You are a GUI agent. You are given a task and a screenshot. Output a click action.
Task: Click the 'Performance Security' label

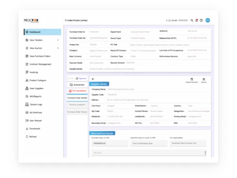tap(169, 56)
